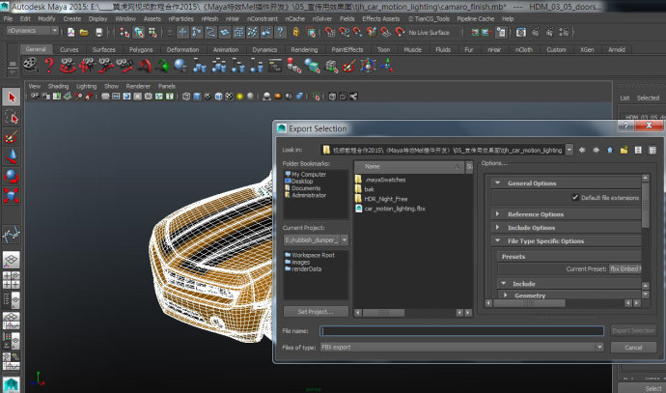Pick the Lasso select tool
This screenshot has width=666, height=393.
pos(12,117)
